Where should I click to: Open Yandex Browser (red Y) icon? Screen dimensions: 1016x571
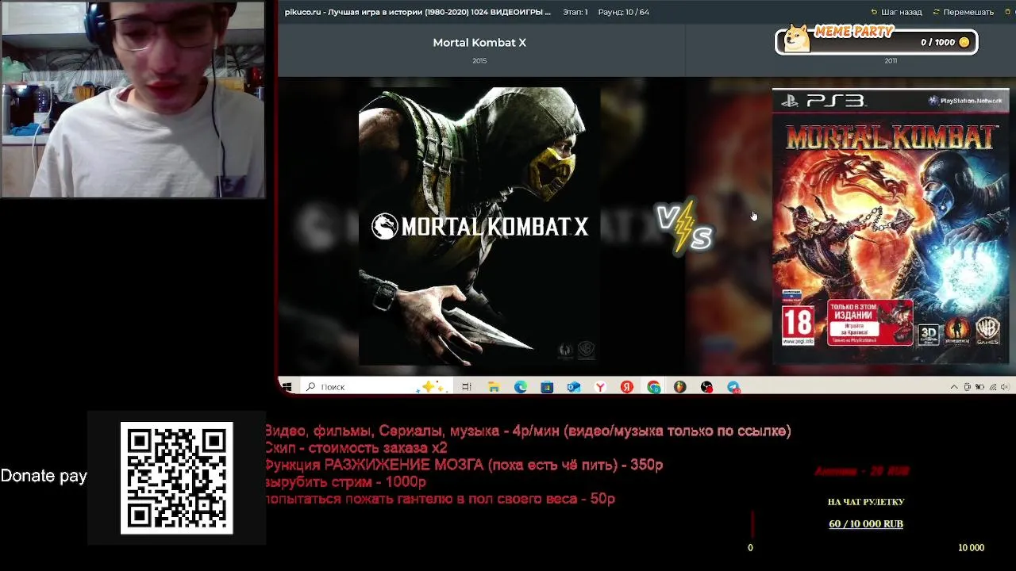[x=600, y=387]
